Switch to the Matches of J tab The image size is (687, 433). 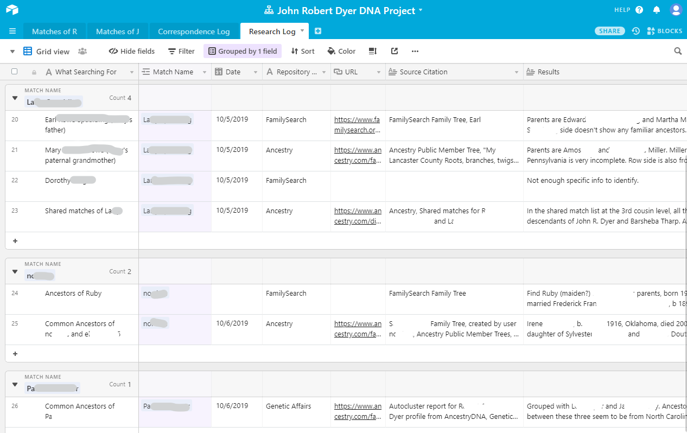point(117,31)
